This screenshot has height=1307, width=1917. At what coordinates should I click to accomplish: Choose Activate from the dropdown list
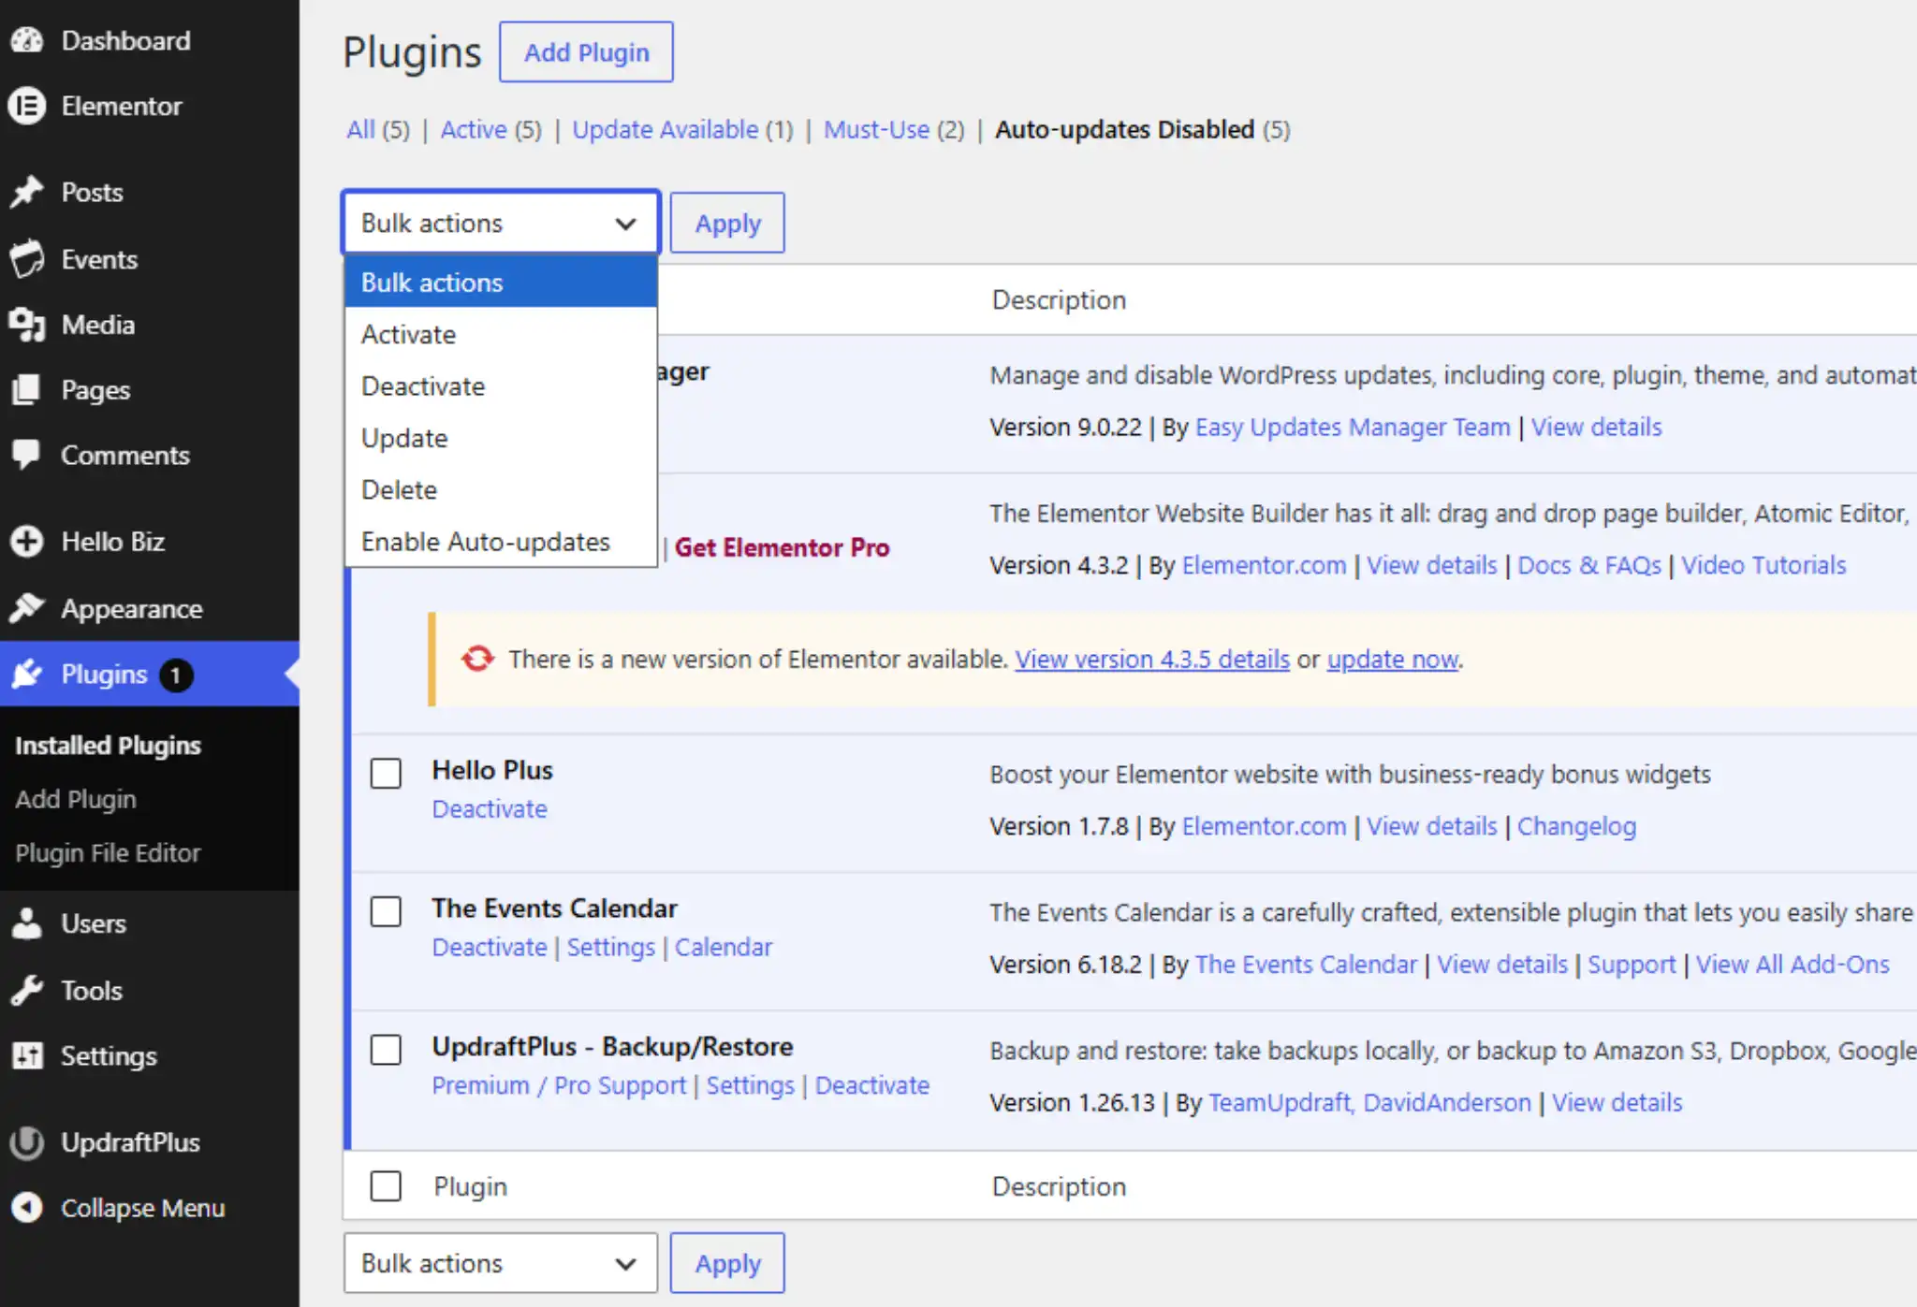501,334
